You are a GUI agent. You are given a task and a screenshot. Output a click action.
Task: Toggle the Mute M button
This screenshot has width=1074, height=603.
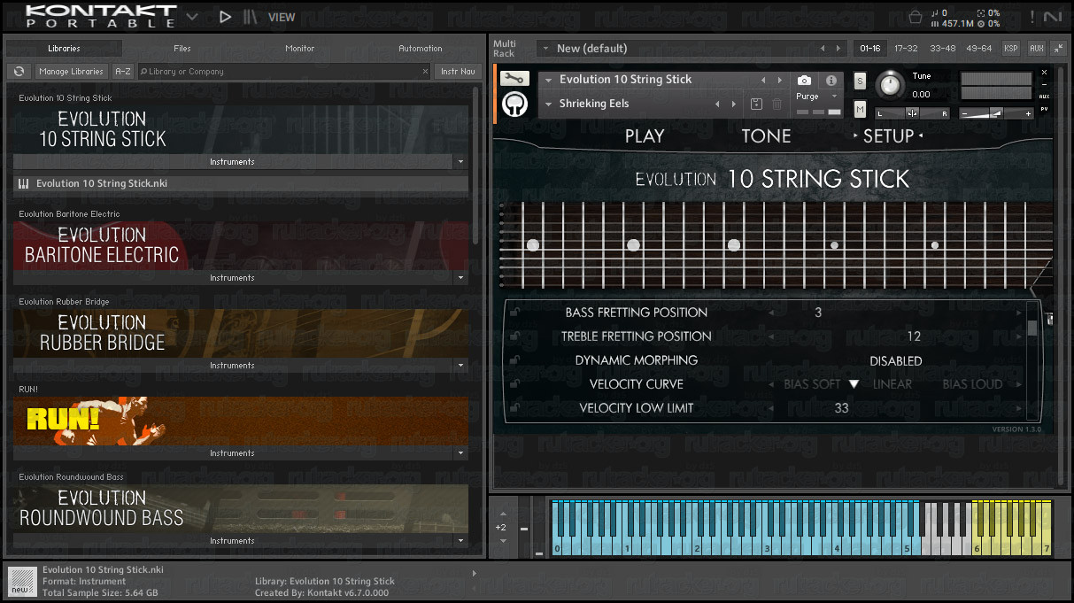(x=860, y=109)
